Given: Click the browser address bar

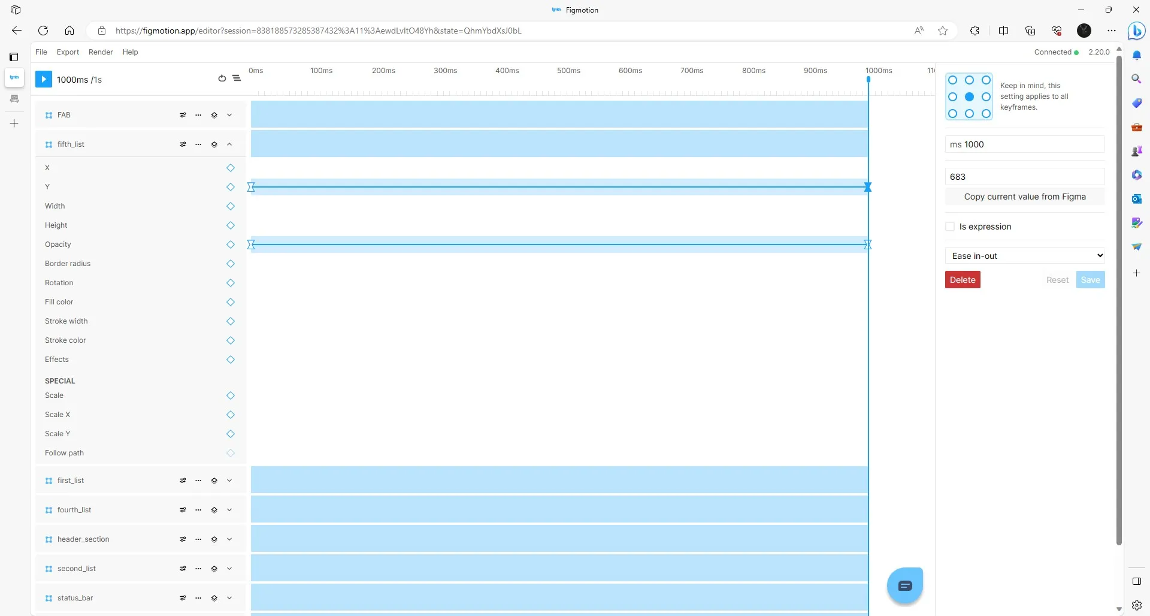Looking at the screenshot, I should (x=509, y=31).
